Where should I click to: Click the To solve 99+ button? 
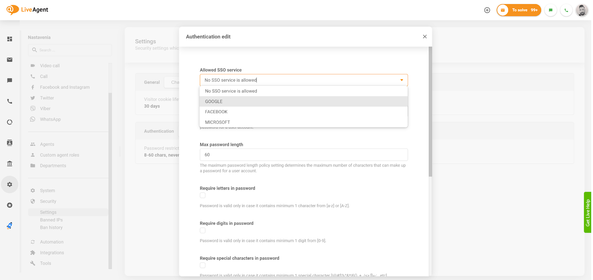pos(519,10)
